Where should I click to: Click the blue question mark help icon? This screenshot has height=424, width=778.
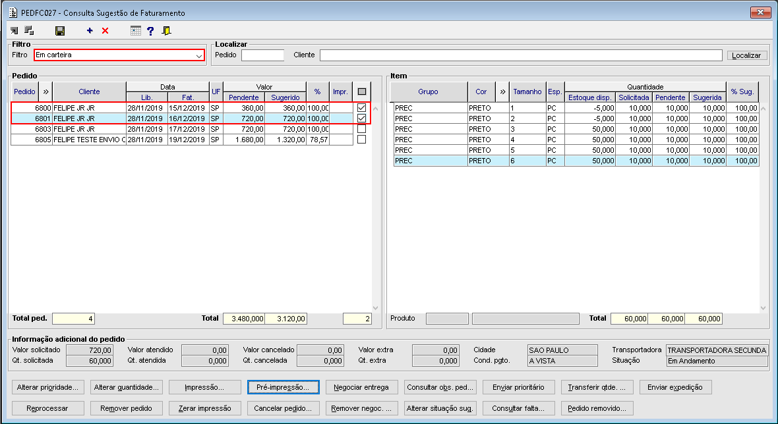point(150,31)
